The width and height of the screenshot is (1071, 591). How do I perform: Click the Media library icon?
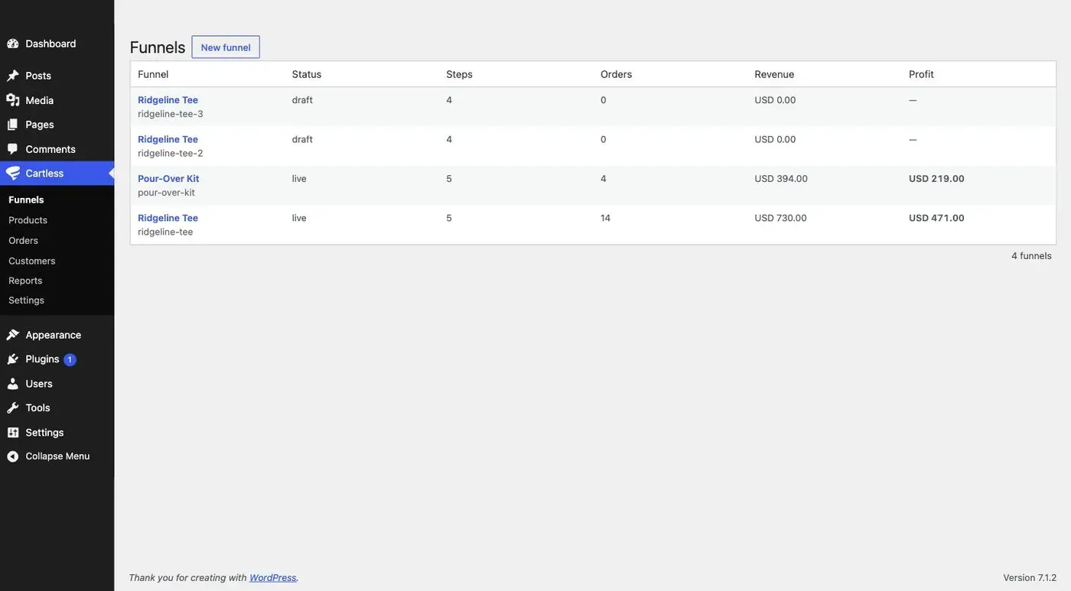pyautogui.click(x=13, y=100)
